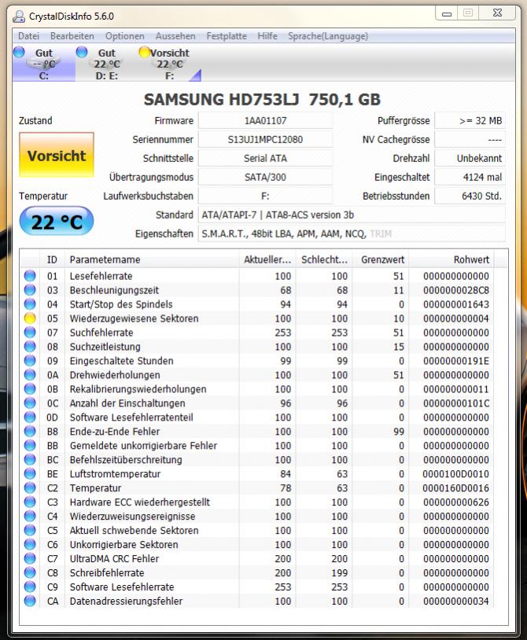Click the status icon for Hardware ECC wiederhergestellt
The height and width of the screenshot is (640, 527).
tap(30, 502)
